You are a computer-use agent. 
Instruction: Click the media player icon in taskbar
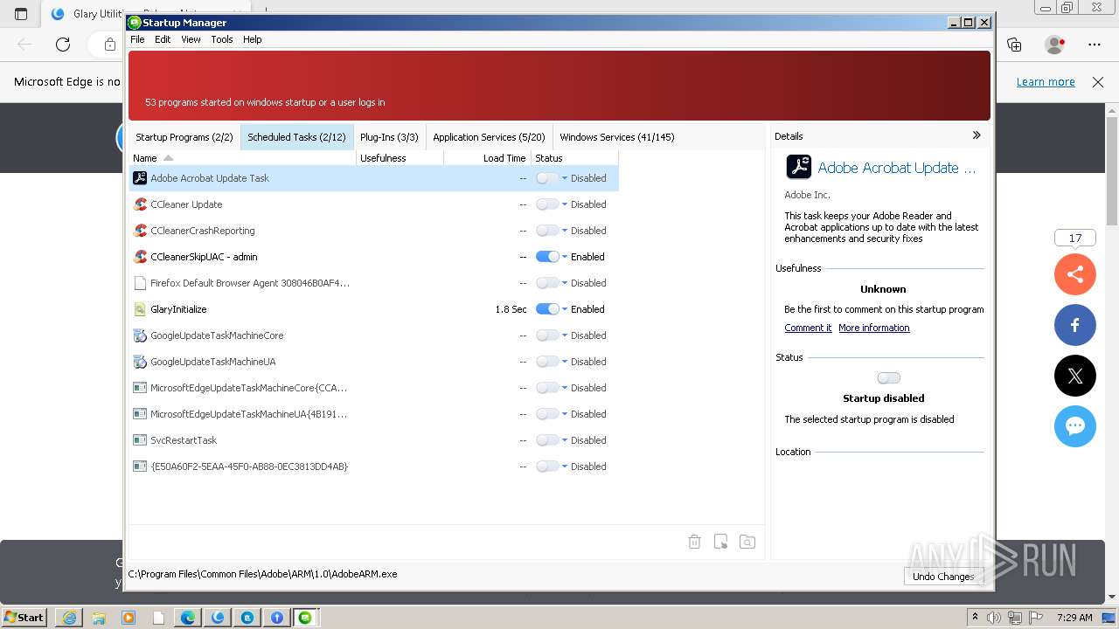[129, 618]
